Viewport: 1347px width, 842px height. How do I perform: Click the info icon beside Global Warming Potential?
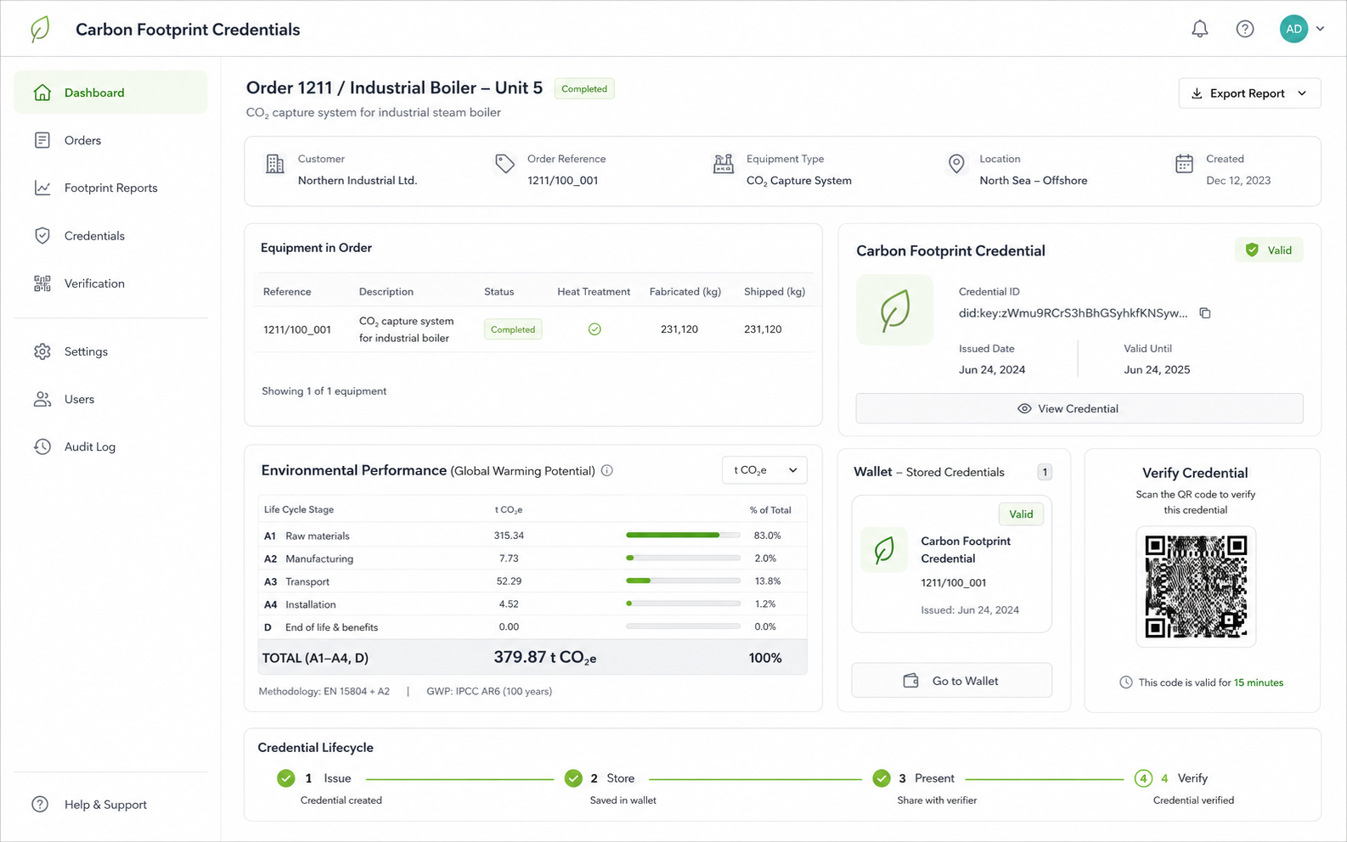click(x=607, y=470)
